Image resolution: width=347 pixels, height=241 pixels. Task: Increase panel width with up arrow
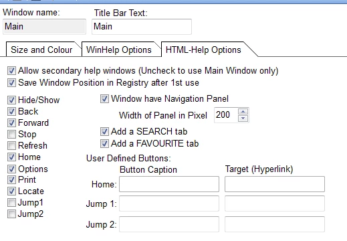point(243,112)
